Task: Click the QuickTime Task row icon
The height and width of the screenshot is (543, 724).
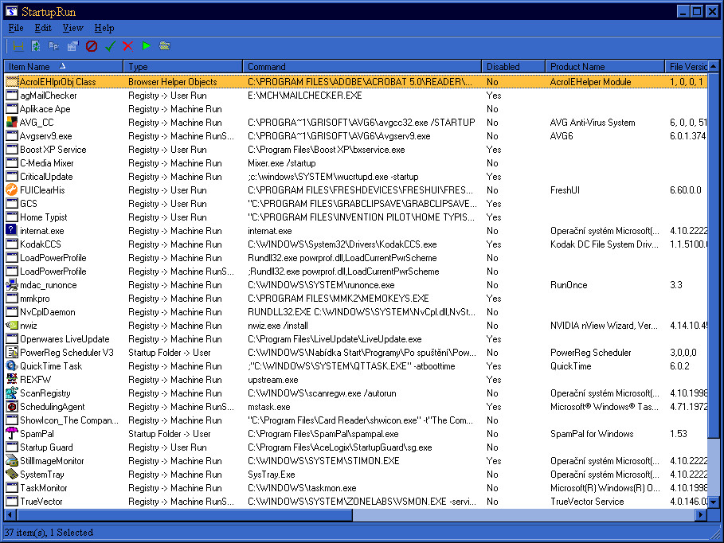Action: 11,365
